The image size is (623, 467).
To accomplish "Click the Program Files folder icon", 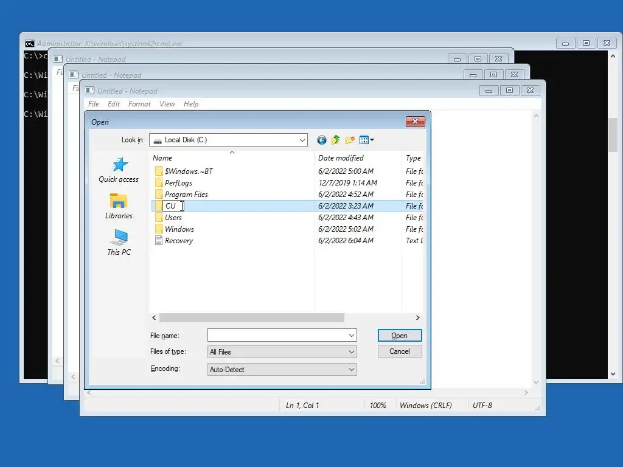I will [x=159, y=194].
